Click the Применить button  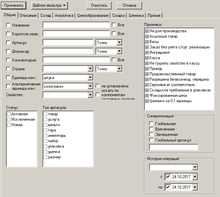[13, 5]
